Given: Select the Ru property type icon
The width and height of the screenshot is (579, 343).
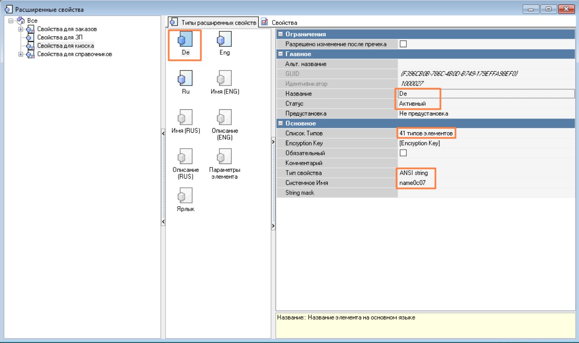Looking at the screenshot, I should tap(185, 78).
